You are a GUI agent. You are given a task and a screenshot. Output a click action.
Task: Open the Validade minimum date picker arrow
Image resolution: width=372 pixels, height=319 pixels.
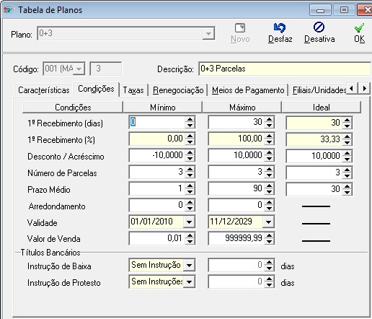tap(189, 222)
